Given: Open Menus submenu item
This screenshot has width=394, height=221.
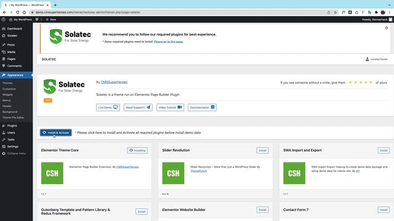Looking at the screenshot, I should [x=7, y=101].
